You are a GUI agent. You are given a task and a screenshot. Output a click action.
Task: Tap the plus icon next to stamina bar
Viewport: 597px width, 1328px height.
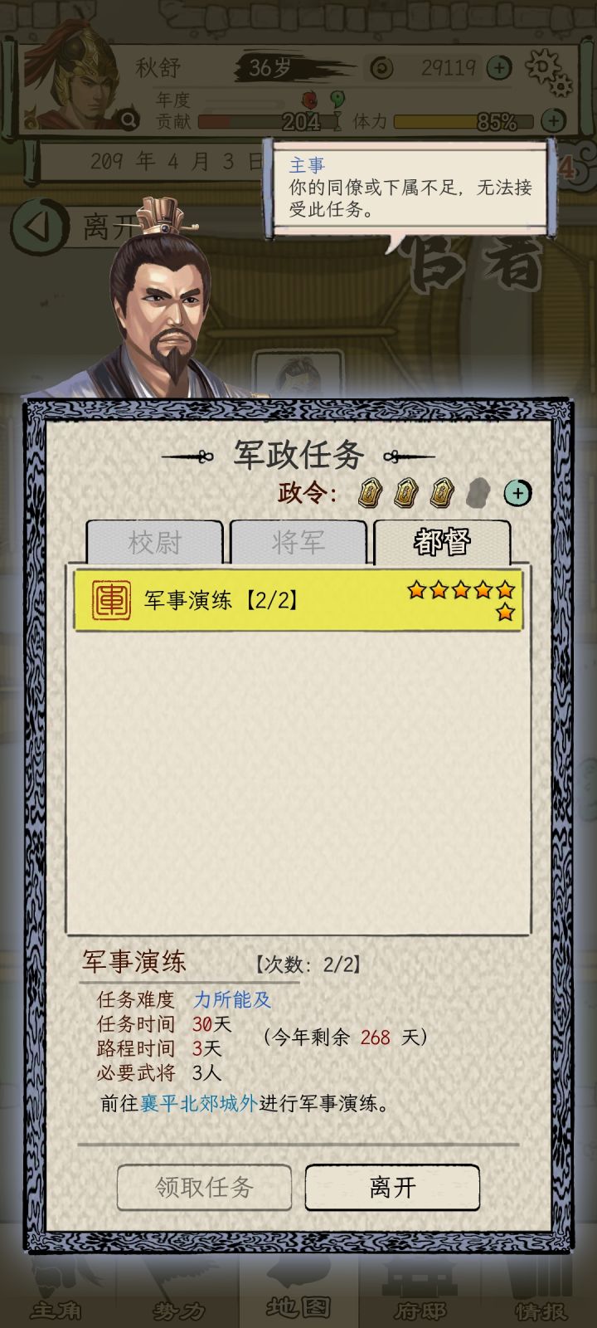pyautogui.click(x=553, y=121)
